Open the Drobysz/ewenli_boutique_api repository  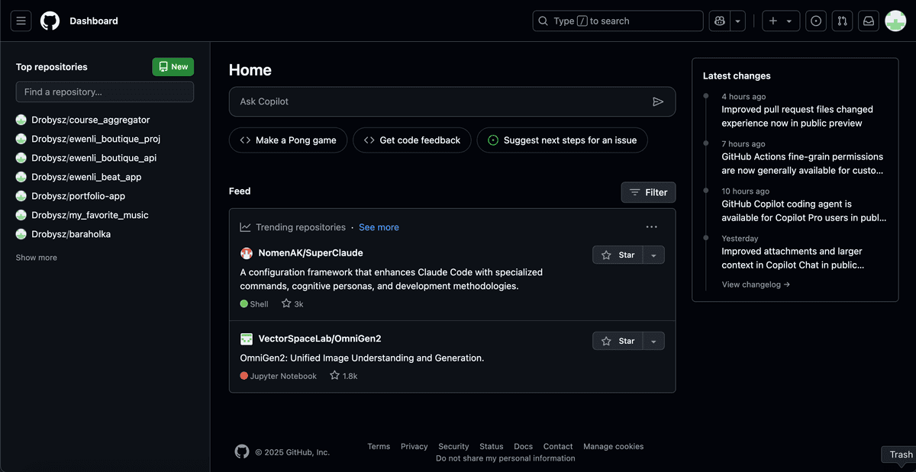coord(94,158)
